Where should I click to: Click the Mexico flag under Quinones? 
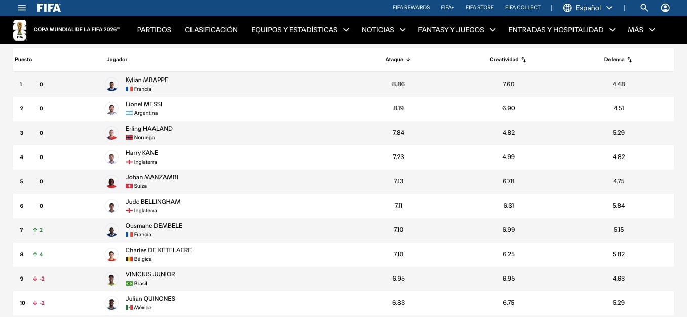pyautogui.click(x=129, y=308)
